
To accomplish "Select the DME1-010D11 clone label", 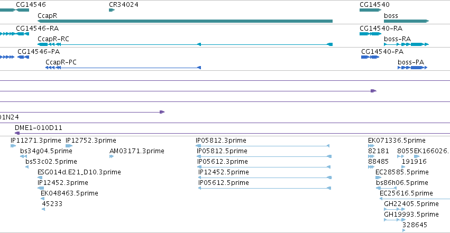I will pos(39,128).
